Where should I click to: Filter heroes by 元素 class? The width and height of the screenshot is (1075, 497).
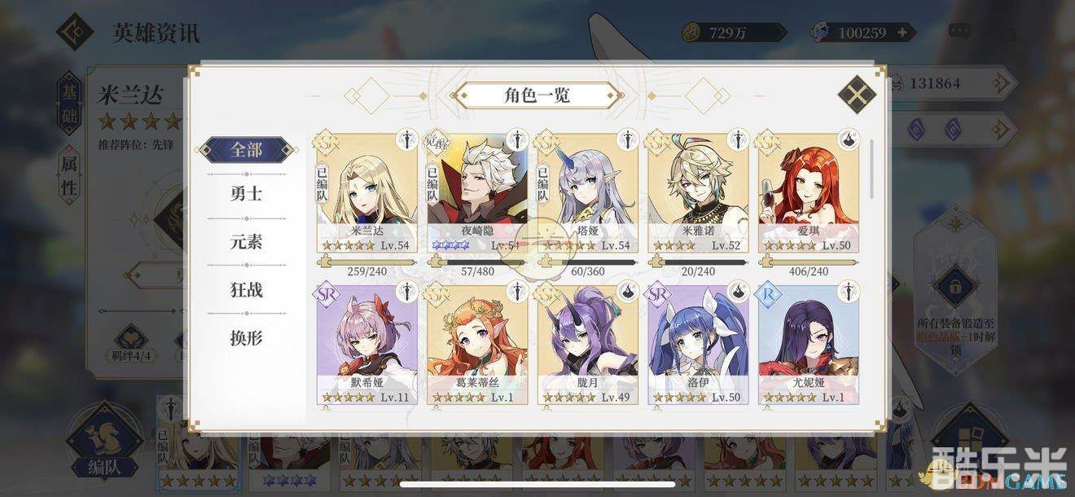[247, 242]
